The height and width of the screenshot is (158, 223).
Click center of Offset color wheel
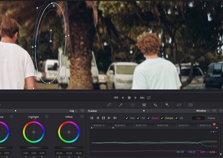(69, 132)
